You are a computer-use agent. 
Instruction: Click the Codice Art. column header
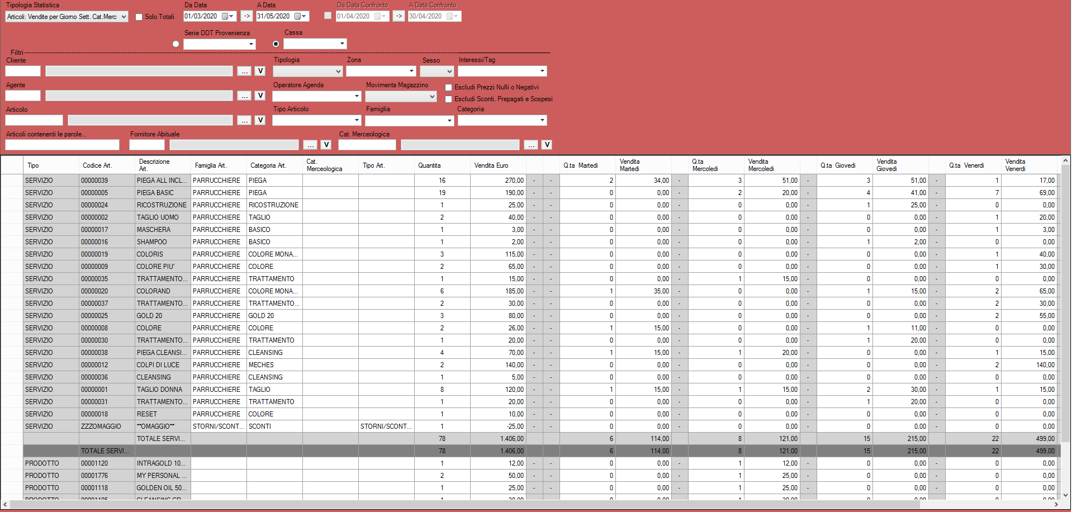click(97, 165)
